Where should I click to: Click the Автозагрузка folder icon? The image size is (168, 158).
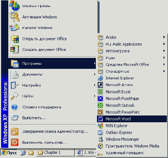[100, 51]
